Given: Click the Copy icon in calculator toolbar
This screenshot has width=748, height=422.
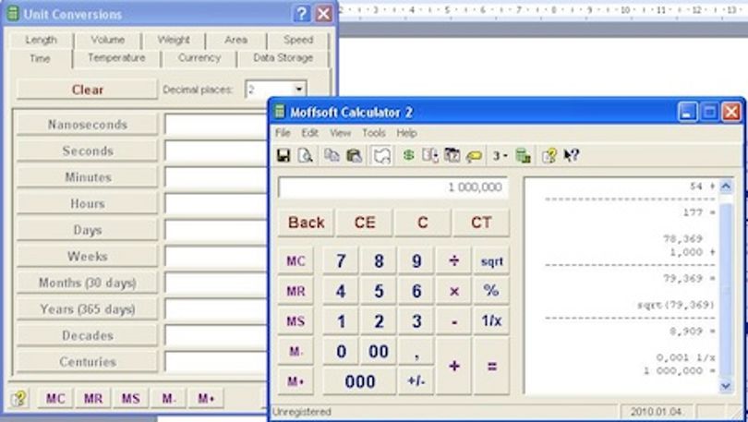Looking at the screenshot, I should pos(332,155).
